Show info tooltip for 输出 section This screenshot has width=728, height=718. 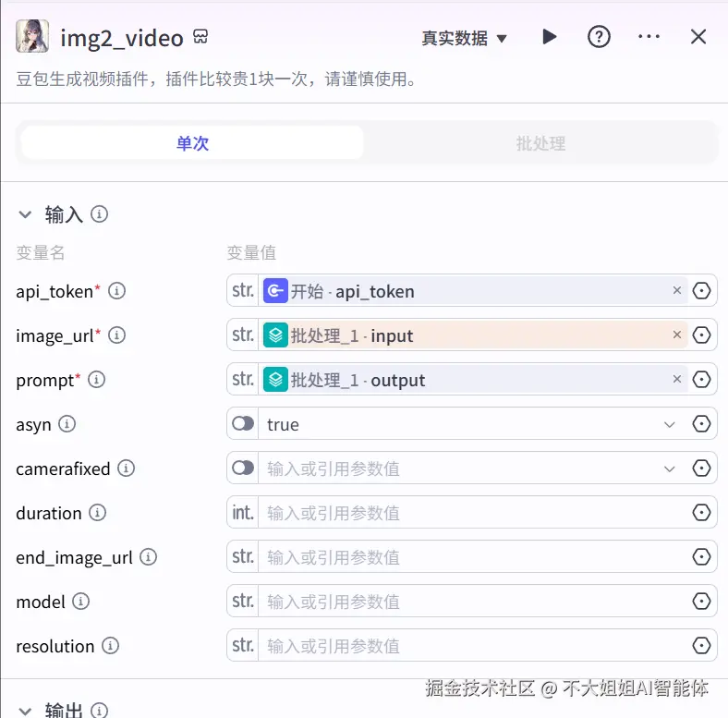coord(100,710)
